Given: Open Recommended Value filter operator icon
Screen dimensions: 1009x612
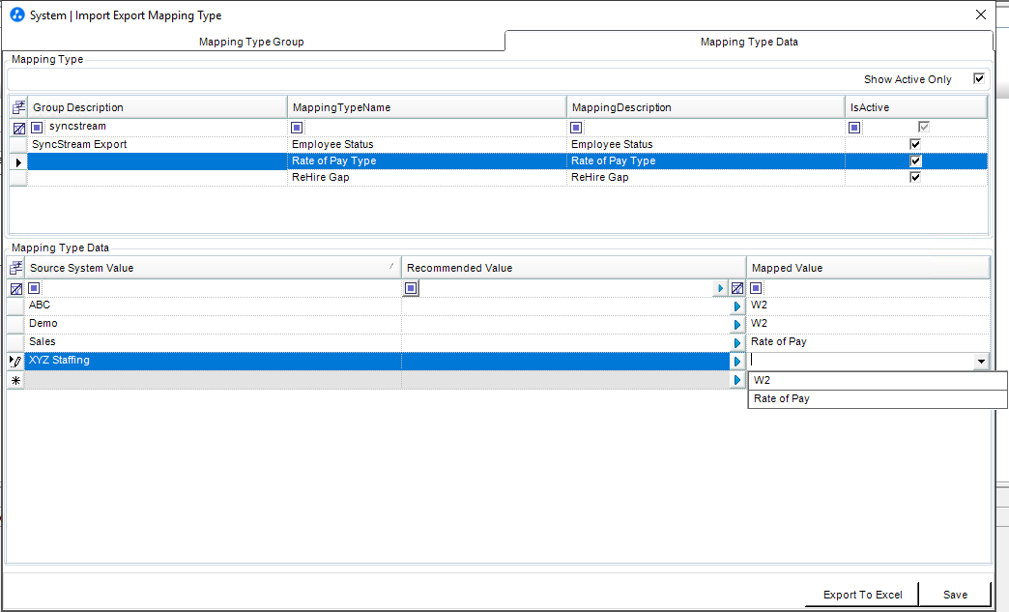Looking at the screenshot, I should pyautogui.click(x=411, y=288).
